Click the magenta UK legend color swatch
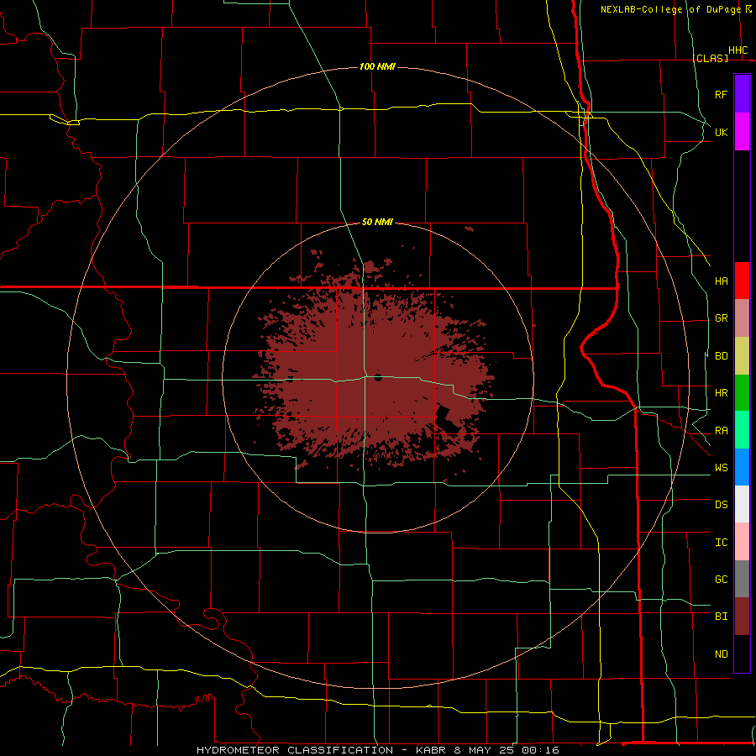Viewport: 756px width, 756px height. 742,132
